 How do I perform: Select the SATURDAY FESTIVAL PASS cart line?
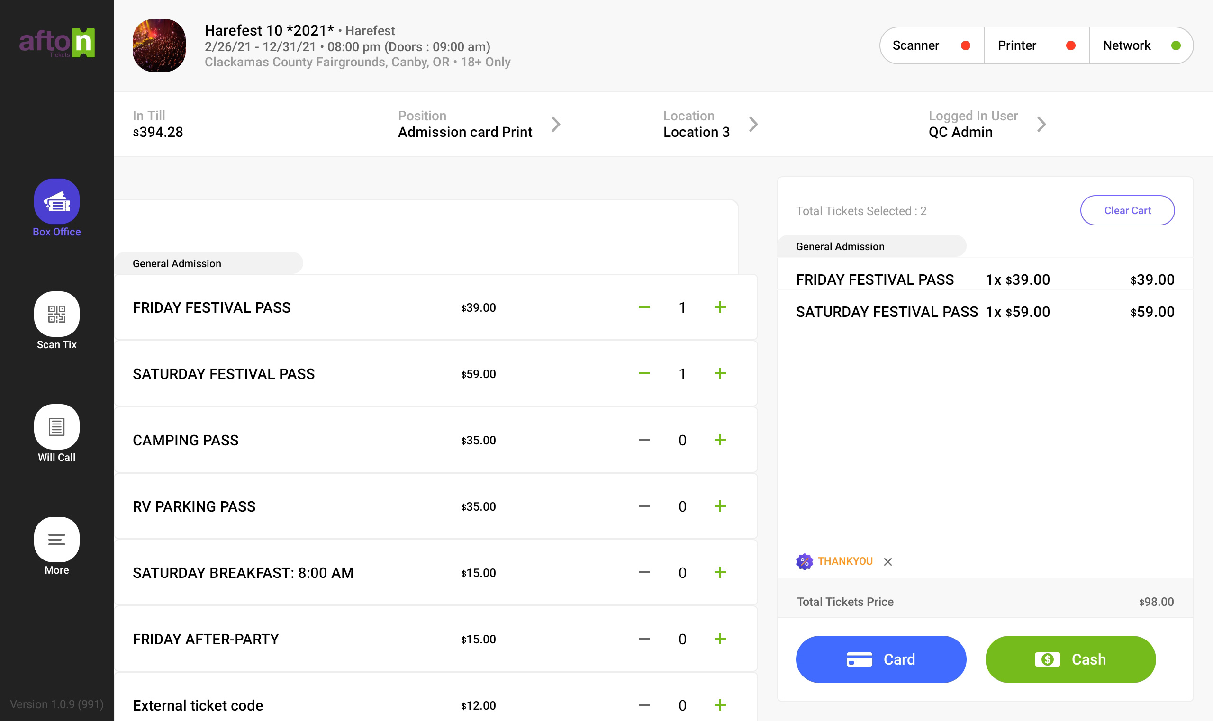click(985, 311)
